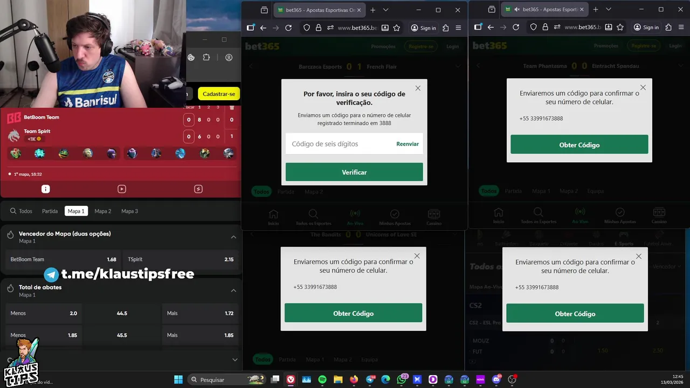Click Obter Código in bottom-right dialog
The height and width of the screenshot is (388, 690).
575,314
